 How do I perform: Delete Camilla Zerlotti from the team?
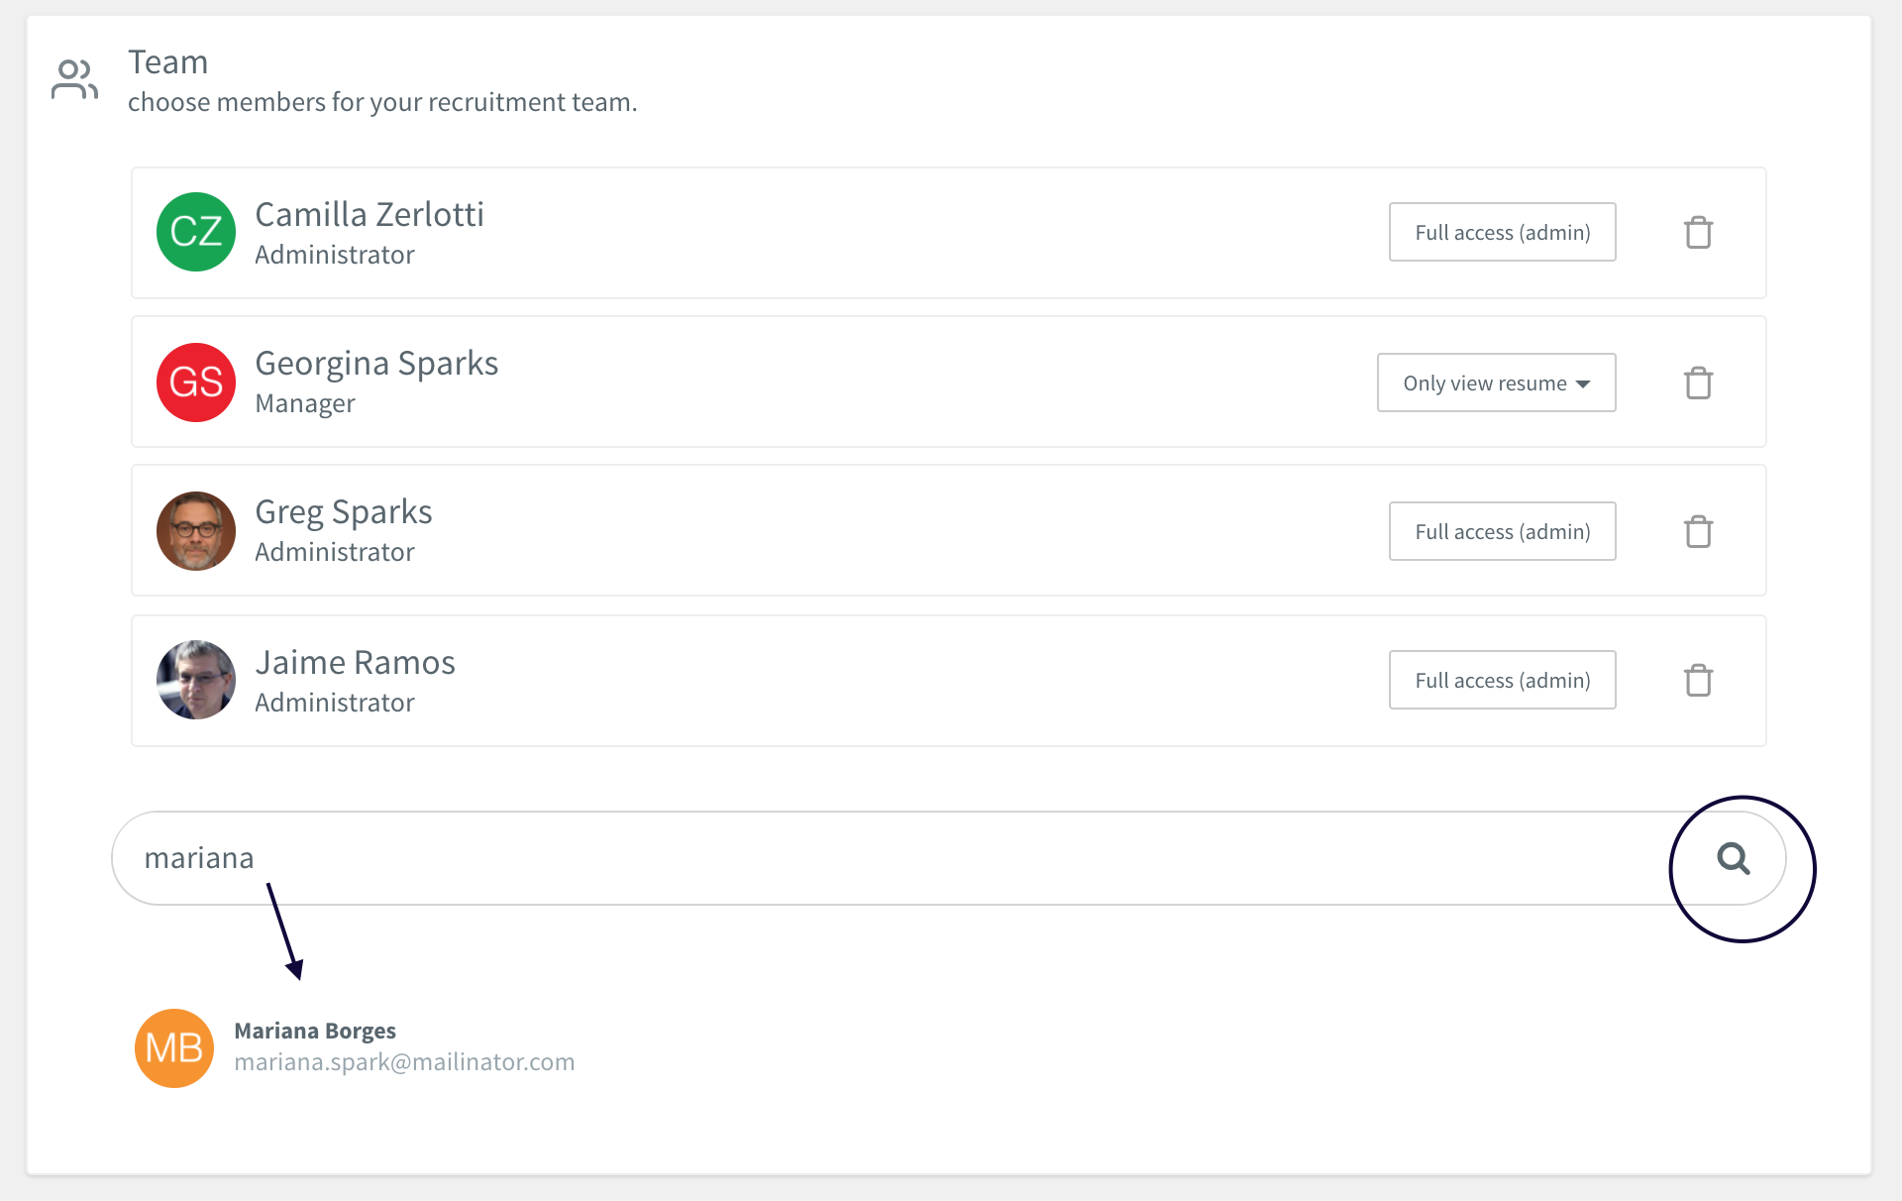point(1698,233)
